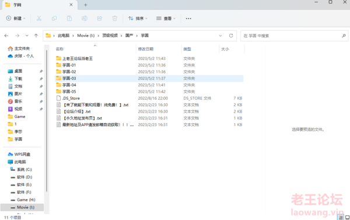Open WPS网盘 in sidebar
The width and height of the screenshot is (350, 220).
pos(19,154)
